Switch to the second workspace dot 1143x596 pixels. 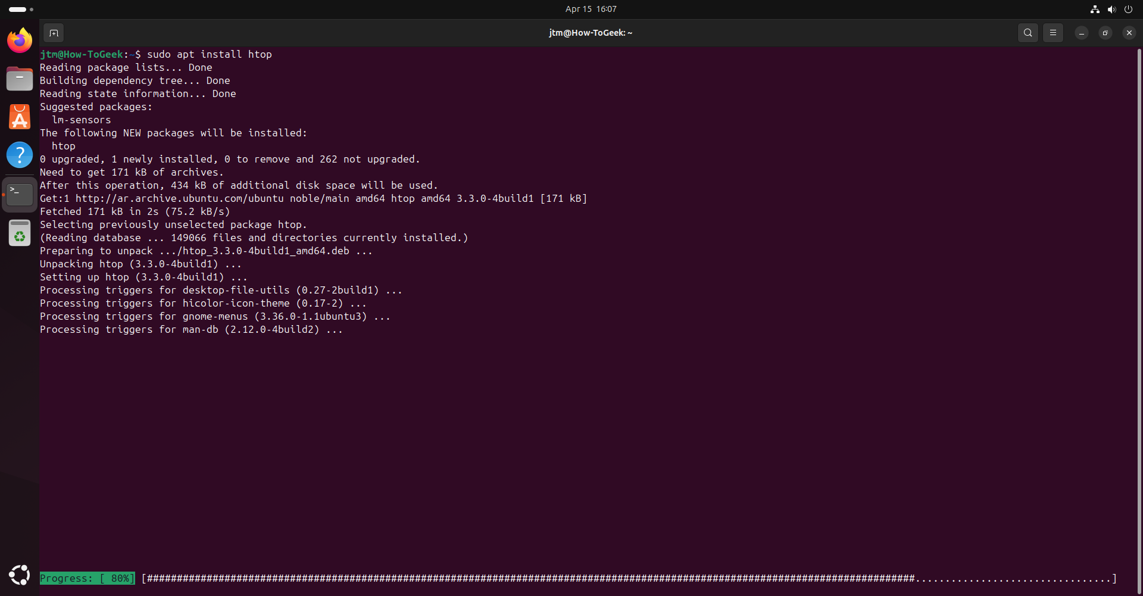point(31,9)
